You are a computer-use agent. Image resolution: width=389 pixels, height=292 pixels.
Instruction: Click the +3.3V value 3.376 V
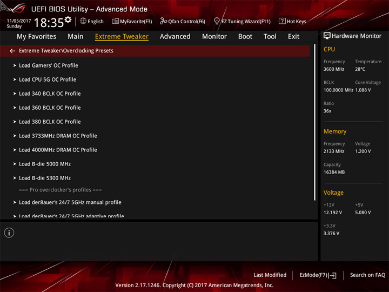pos(331,234)
